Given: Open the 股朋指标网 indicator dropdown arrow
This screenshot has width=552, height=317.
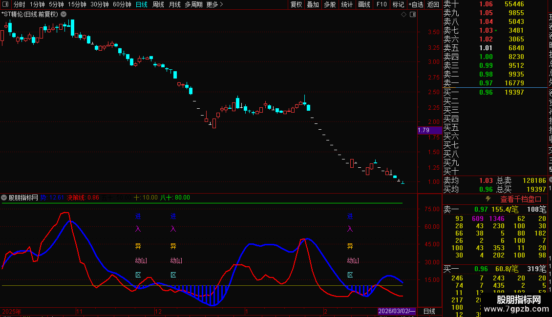Looking at the screenshot, I should tap(4, 198).
